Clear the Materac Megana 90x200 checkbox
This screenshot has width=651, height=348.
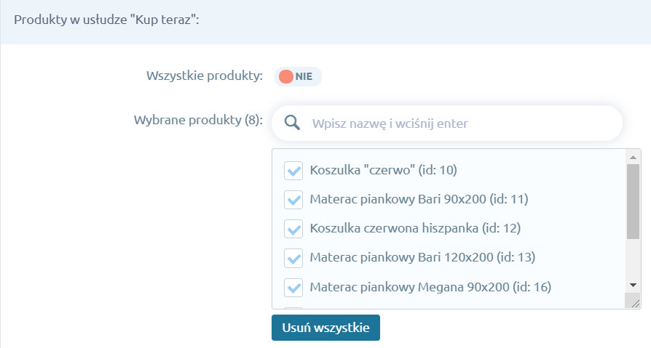coord(293,287)
